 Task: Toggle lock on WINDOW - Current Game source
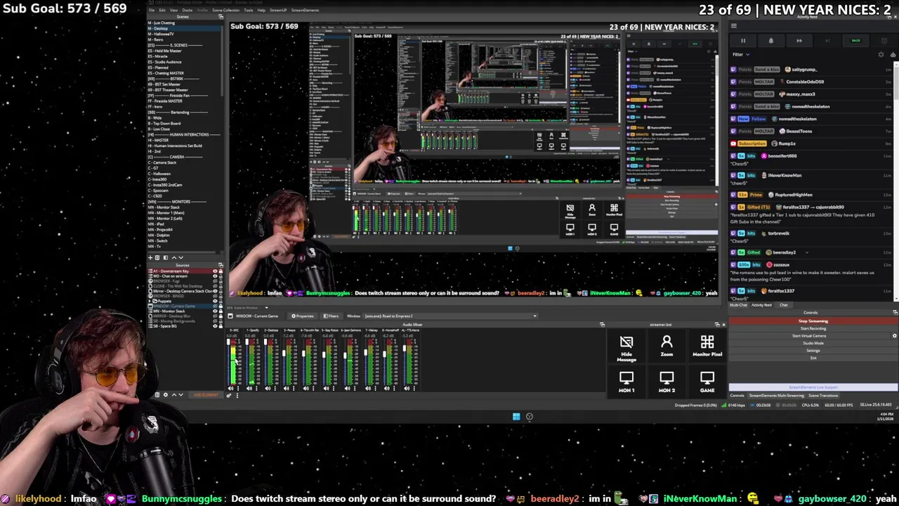coord(221,306)
